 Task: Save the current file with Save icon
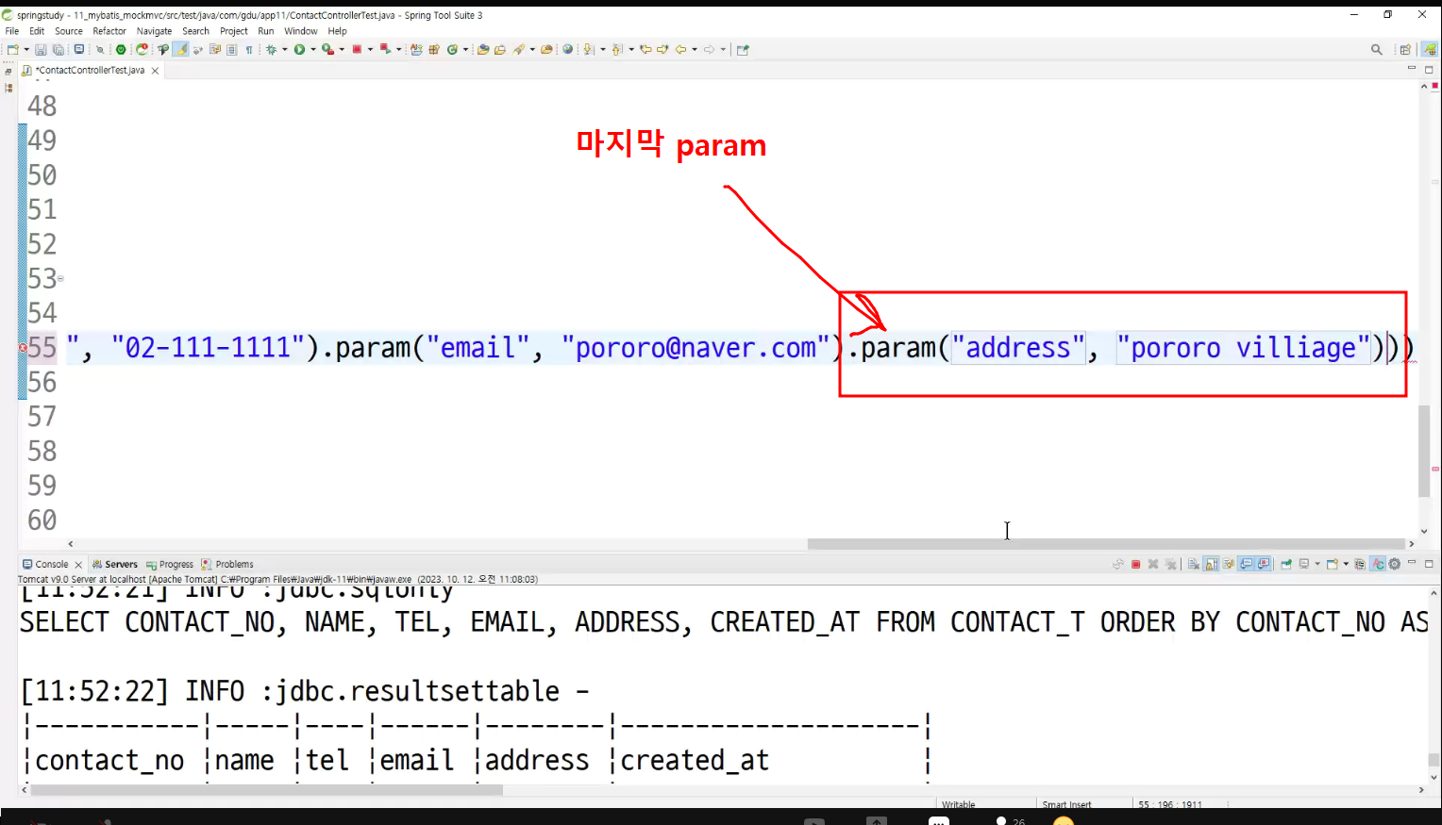coord(41,49)
